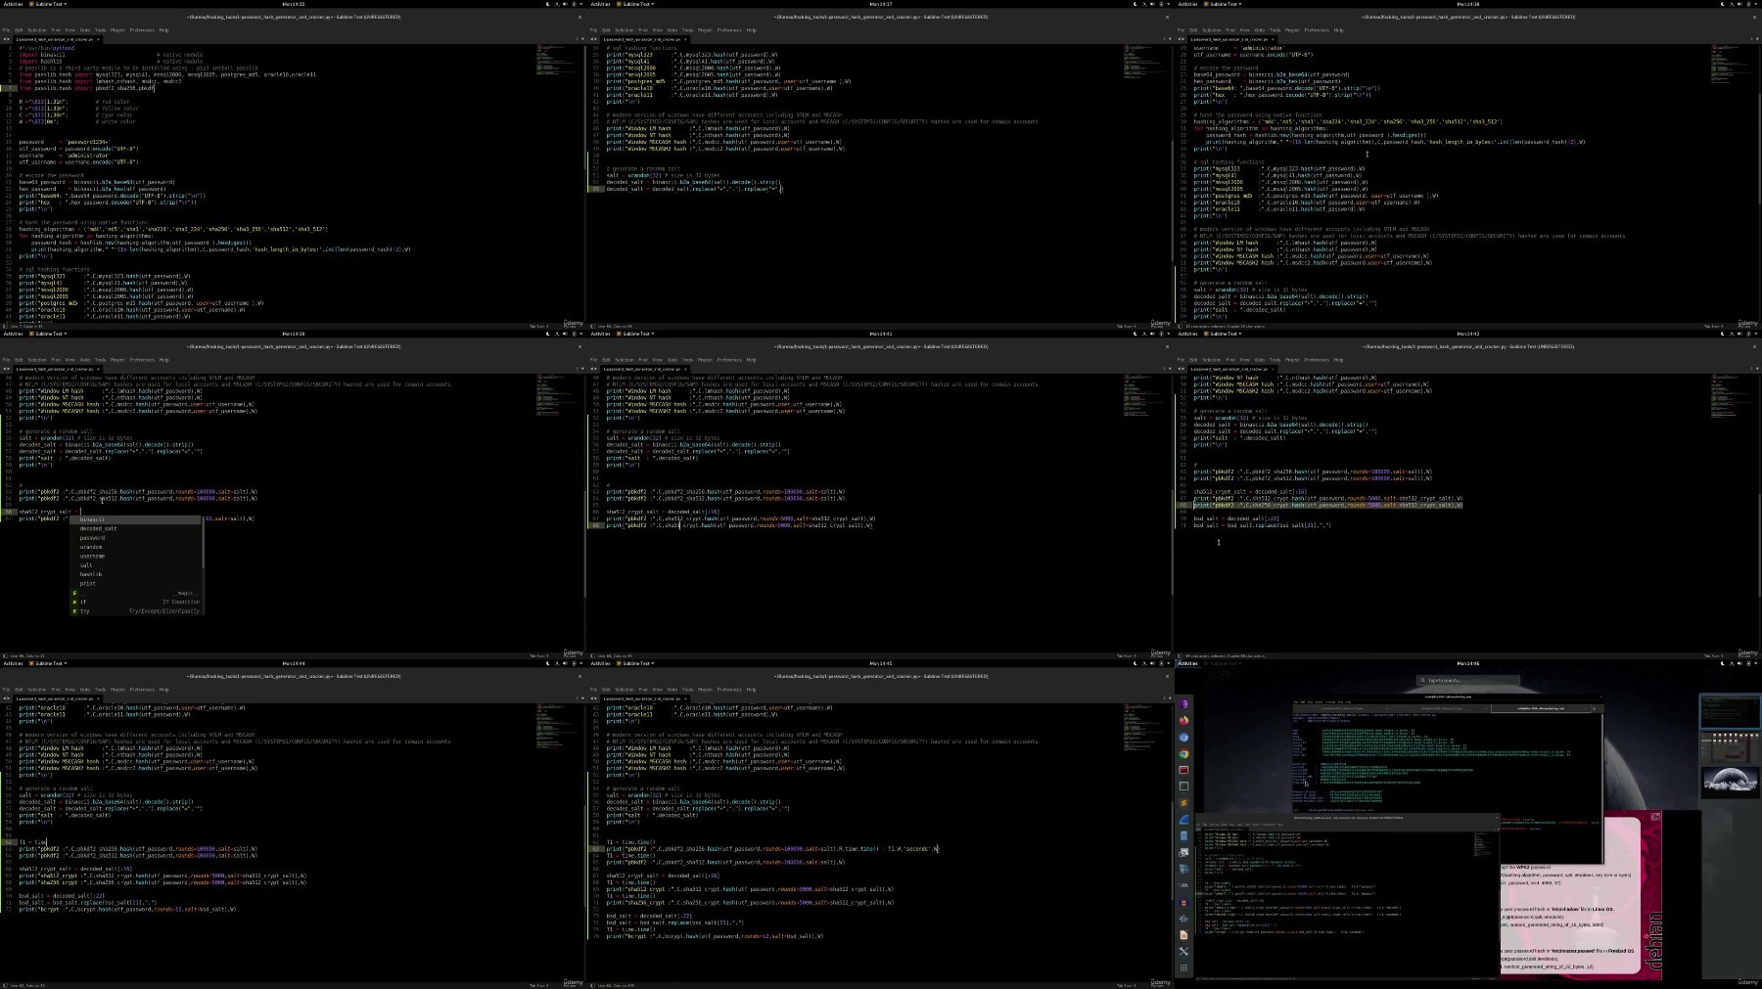1762x989 pixels.
Task: Choose 'print' from the autocomplete list
Action: (x=136, y=583)
